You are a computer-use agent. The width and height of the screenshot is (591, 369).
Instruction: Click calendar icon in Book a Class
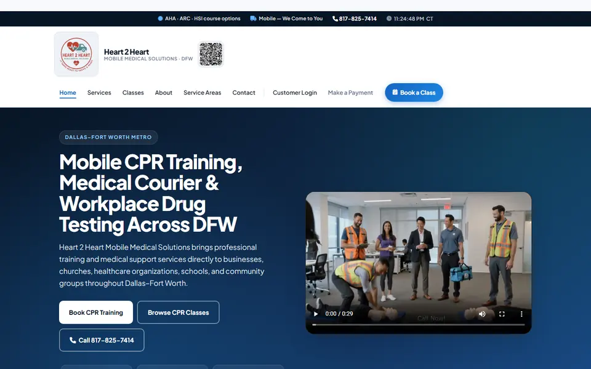[395, 92]
